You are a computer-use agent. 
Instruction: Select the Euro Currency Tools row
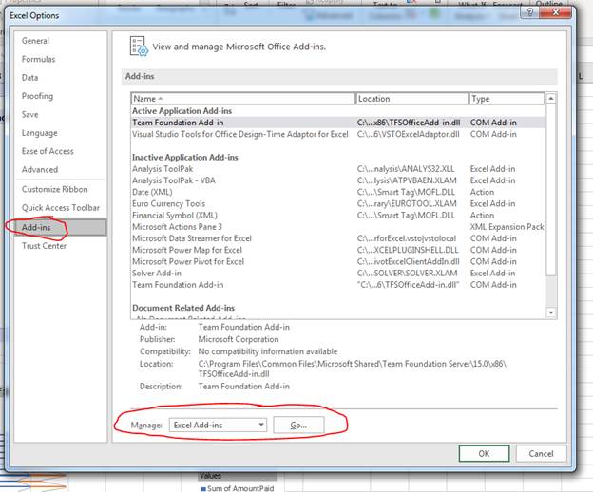[337, 203]
